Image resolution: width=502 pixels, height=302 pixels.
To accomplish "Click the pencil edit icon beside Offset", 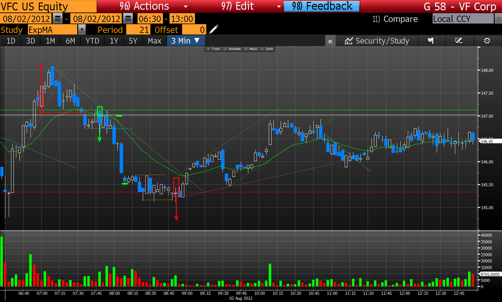I will 213,30.
